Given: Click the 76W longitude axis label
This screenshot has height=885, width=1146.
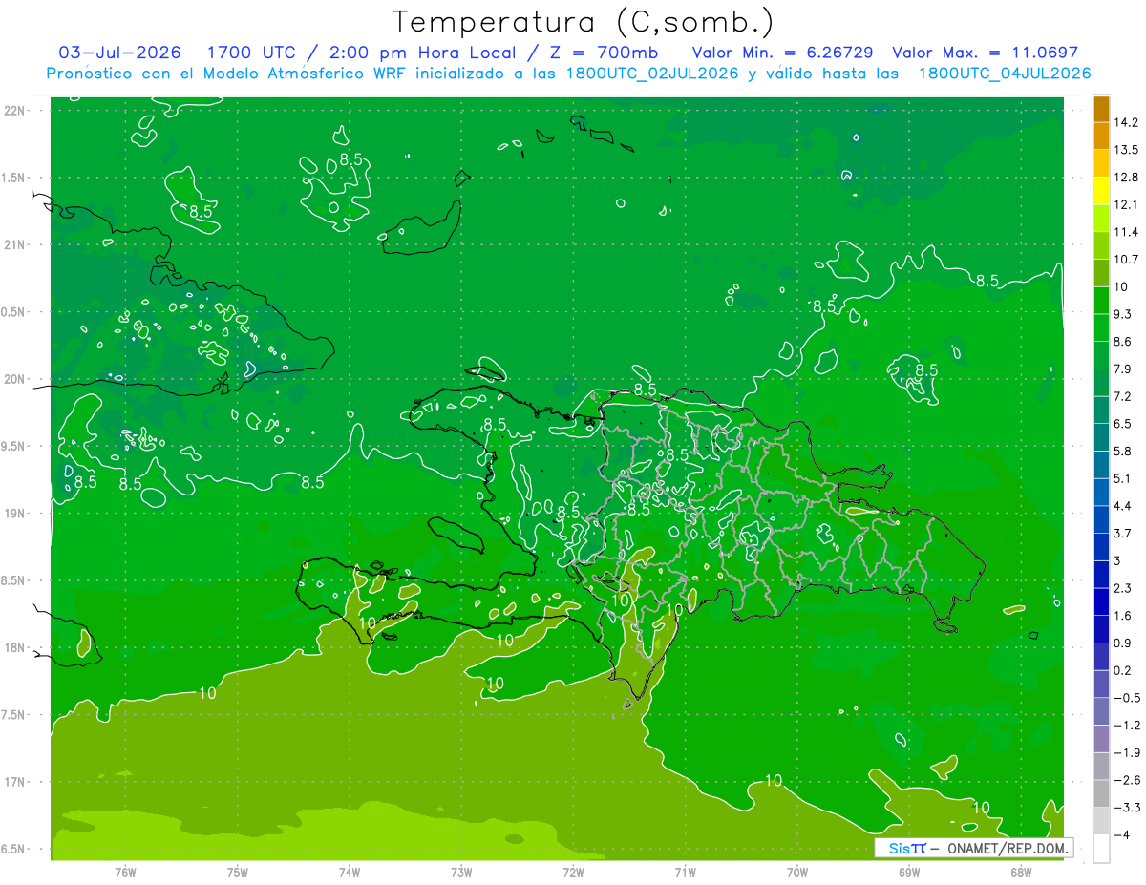Looking at the screenshot, I should [125, 873].
